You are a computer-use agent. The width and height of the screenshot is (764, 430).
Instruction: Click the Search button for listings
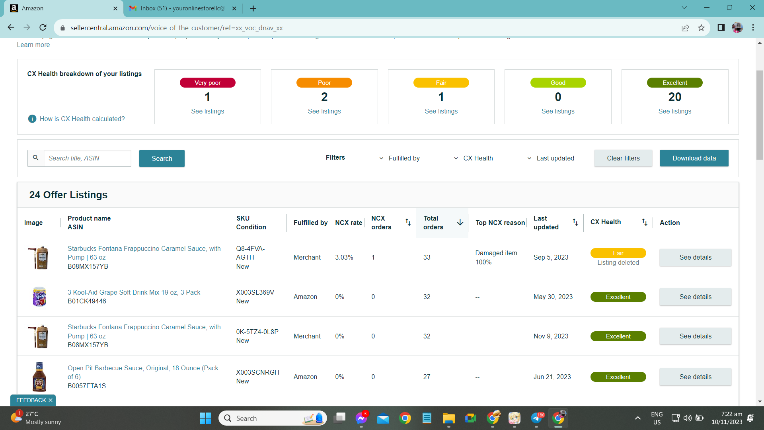click(162, 158)
